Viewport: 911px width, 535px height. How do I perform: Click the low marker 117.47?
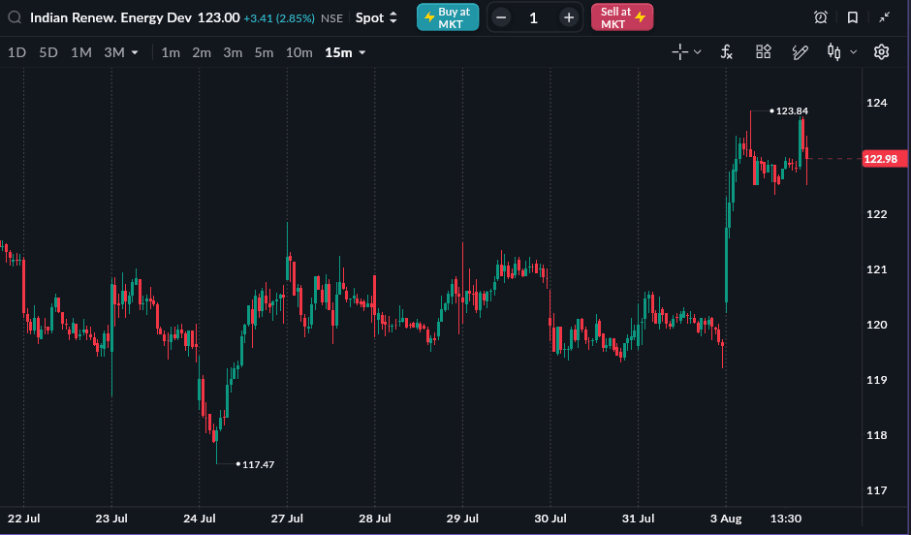click(258, 464)
